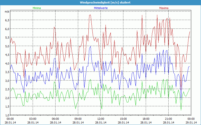
Task: Click the 18:00 time axis label
Action: tap(146, 119)
